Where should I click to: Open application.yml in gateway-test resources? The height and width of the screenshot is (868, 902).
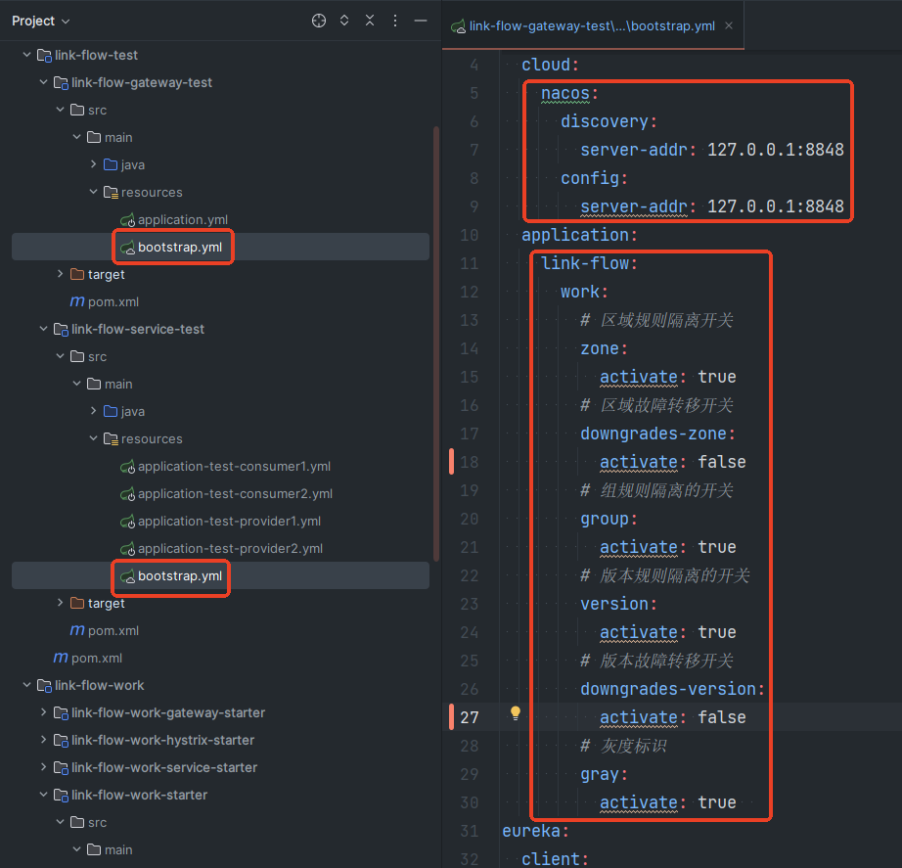pos(182,219)
